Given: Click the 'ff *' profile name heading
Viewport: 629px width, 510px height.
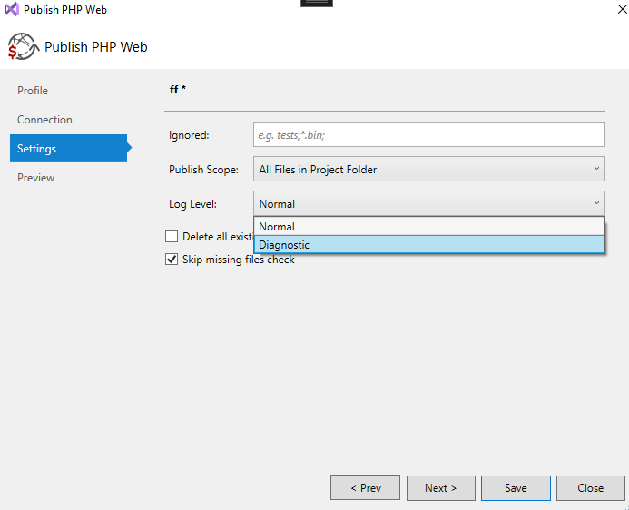Looking at the screenshot, I should [178, 90].
